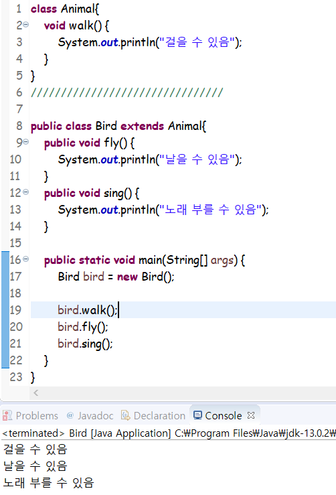Image resolution: width=336 pixels, height=495 pixels.
Task: Collapse the walk() method fold at line 2
Action: (x=26, y=25)
